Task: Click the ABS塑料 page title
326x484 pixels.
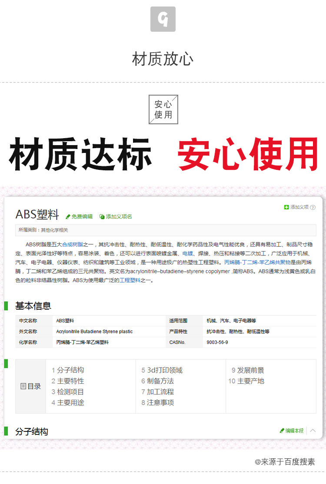Action: point(37,214)
